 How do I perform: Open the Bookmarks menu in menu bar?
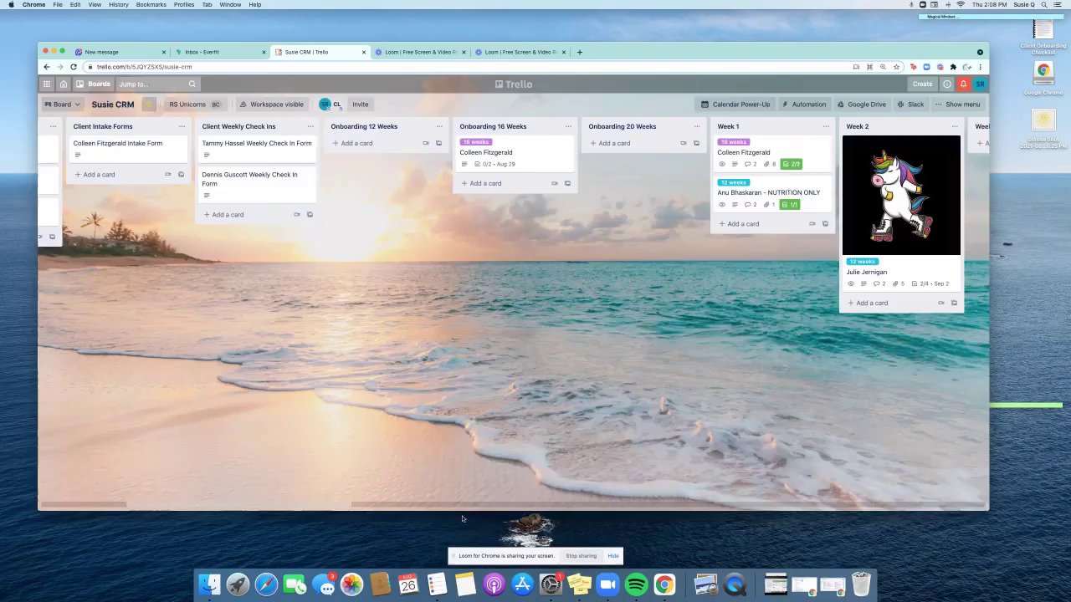(x=151, y=4)
